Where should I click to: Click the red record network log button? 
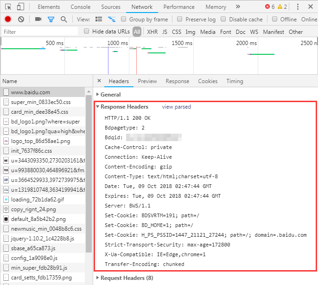click(x=8, y=19)
